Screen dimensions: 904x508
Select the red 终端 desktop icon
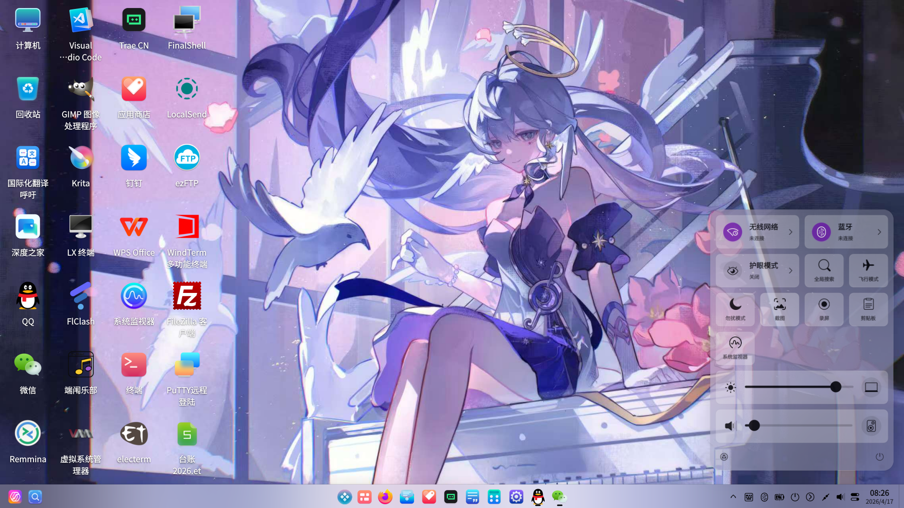coord(134,365)
